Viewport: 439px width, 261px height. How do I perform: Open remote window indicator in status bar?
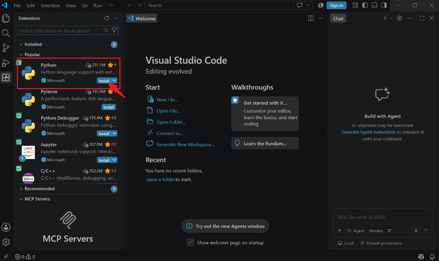6,257
